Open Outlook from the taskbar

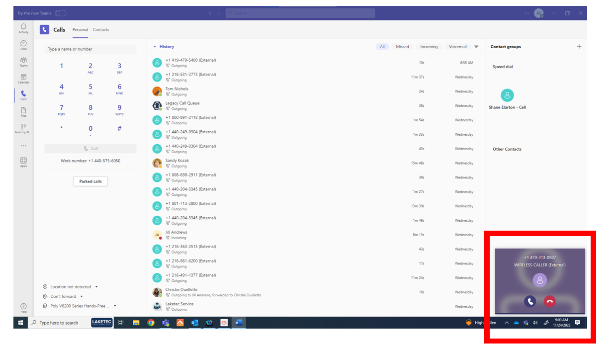click(x=194, y=323)
